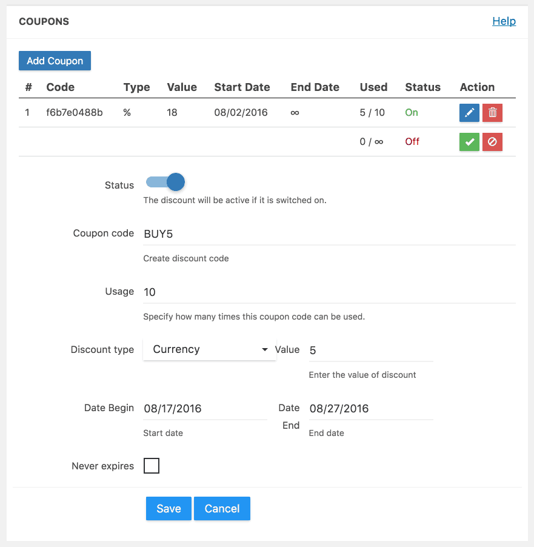Image resolution: width=534 pixels, height=547 pixels.
Task: Toggle the coupon Status switch
Action: (x=165, y=182)
